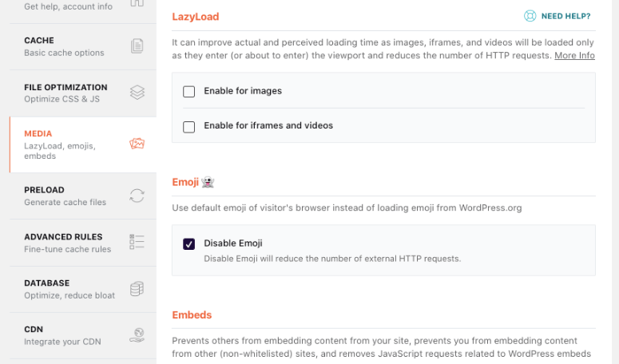Open the Advanced Rules section
Viewport: 619px width, 364px height.
63,242
